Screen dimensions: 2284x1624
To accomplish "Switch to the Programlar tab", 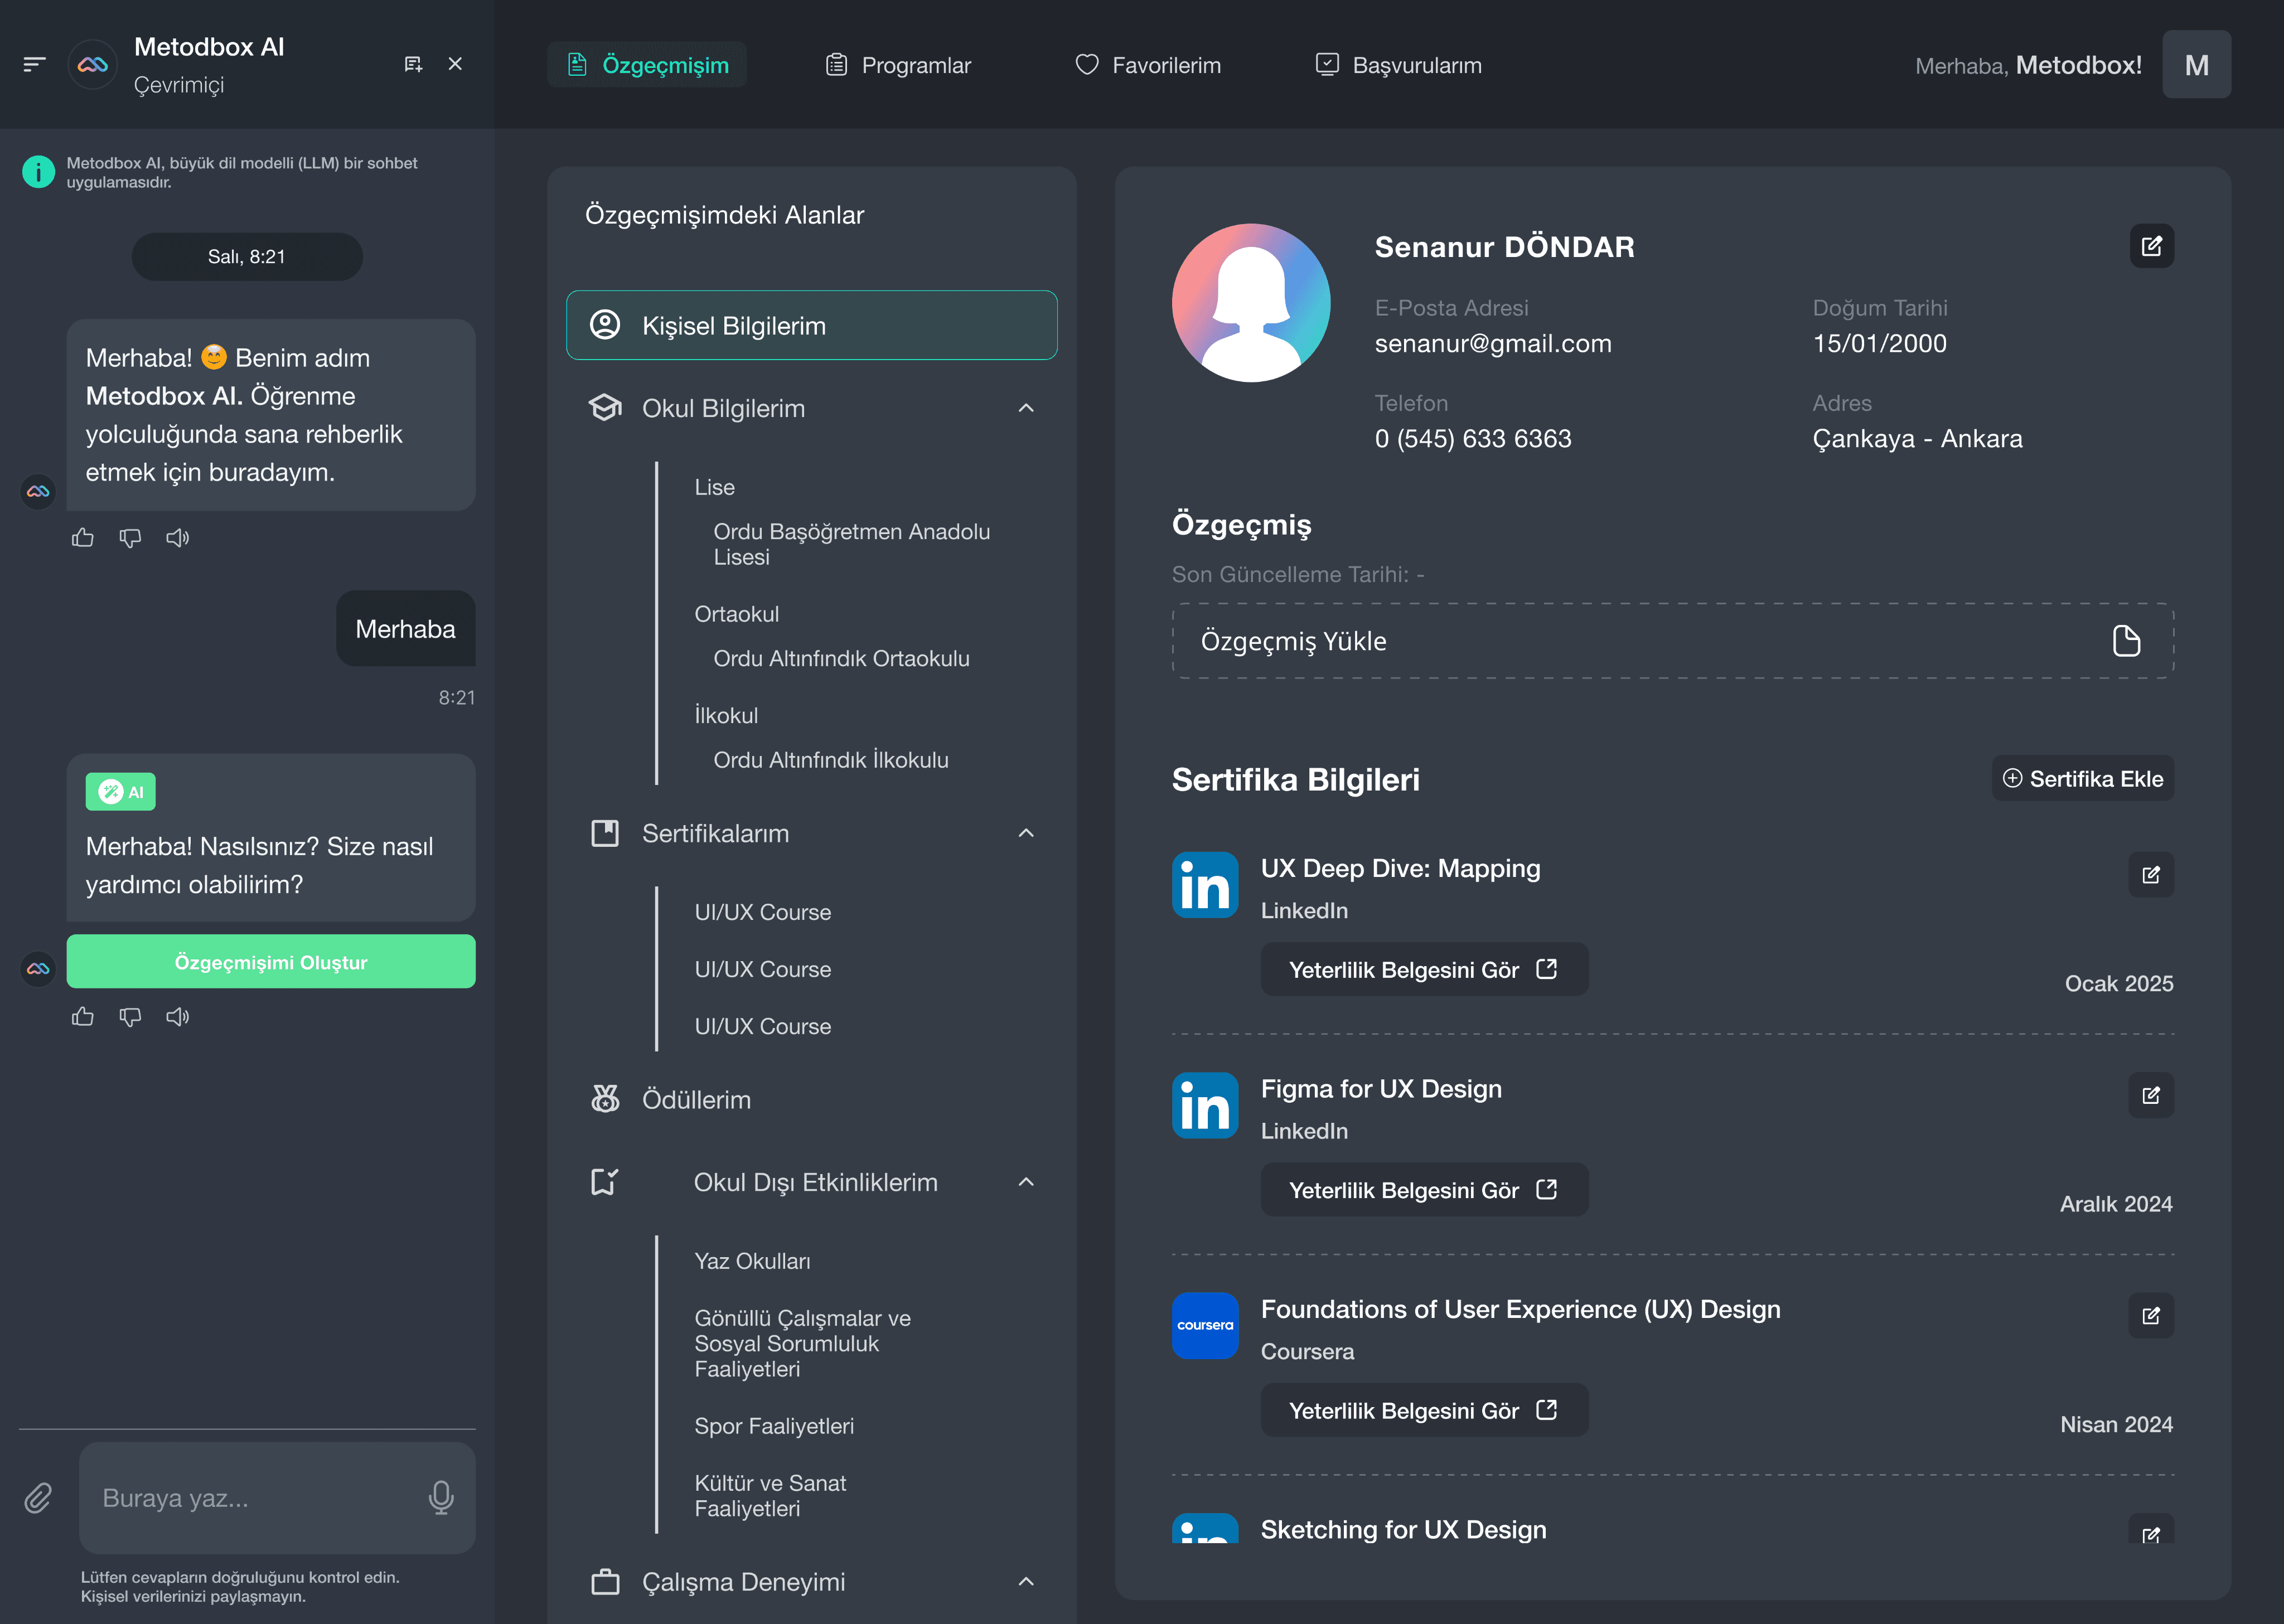I will pyautogui.click(x=898, y=65).
